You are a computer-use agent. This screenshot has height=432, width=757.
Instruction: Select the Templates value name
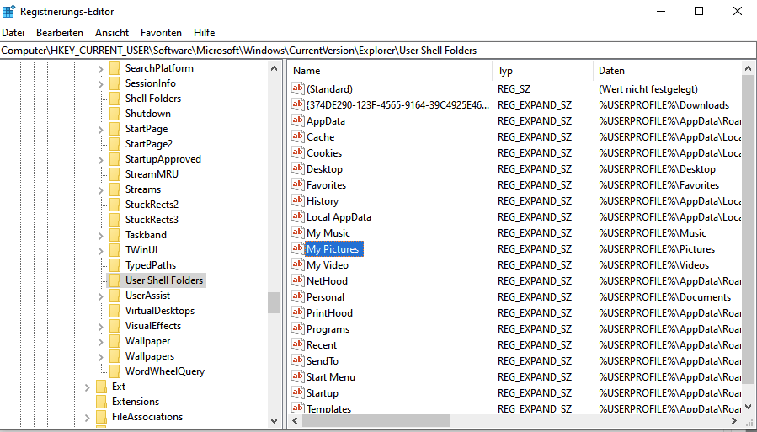click(x=328, y=408)
